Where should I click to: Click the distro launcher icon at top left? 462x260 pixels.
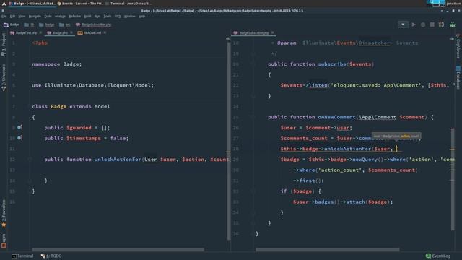4,4
